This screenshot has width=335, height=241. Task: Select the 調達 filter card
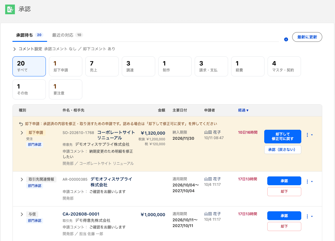(138, 66)
